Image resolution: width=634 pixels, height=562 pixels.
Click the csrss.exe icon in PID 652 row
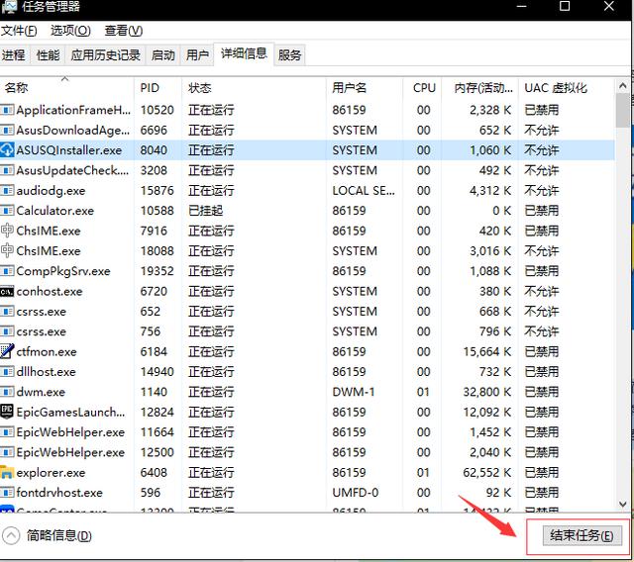7,312
